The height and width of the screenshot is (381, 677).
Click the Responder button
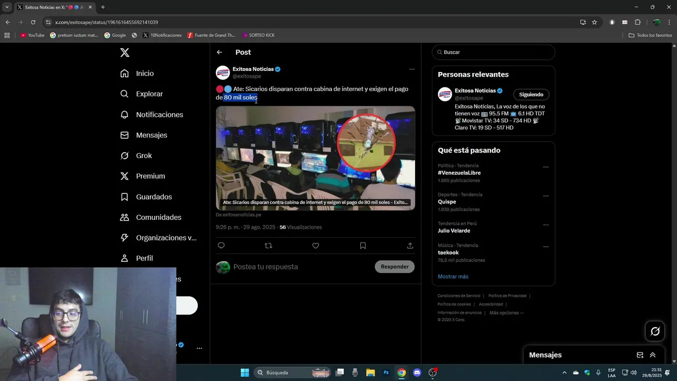395,267
